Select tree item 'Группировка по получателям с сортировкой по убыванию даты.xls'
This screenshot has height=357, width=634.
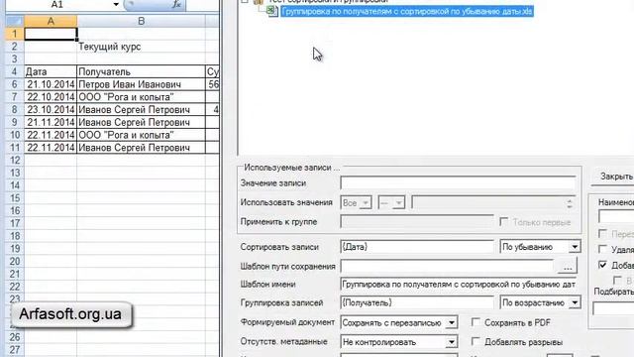coord(407,11)
